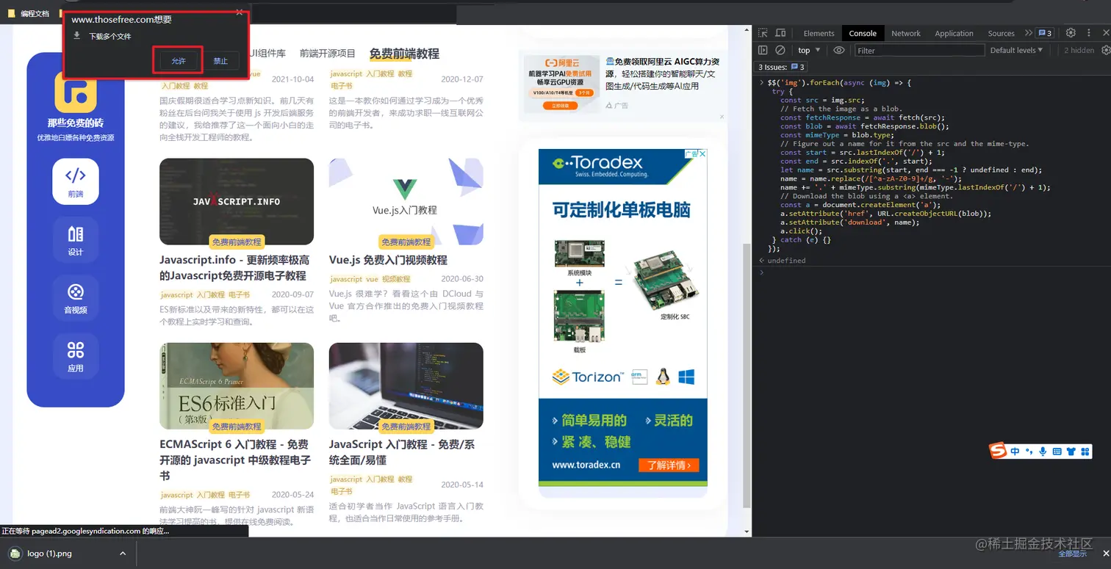Click the 视频教程 tag under Vue.js article
Viewport: 1111px width, 569px height.
tap(396, 279)
